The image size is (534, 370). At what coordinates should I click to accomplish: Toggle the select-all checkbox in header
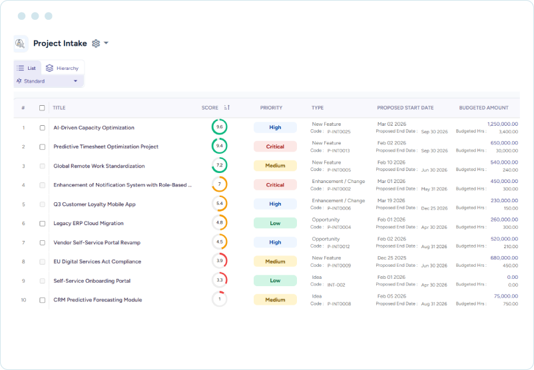click(42, 108)
